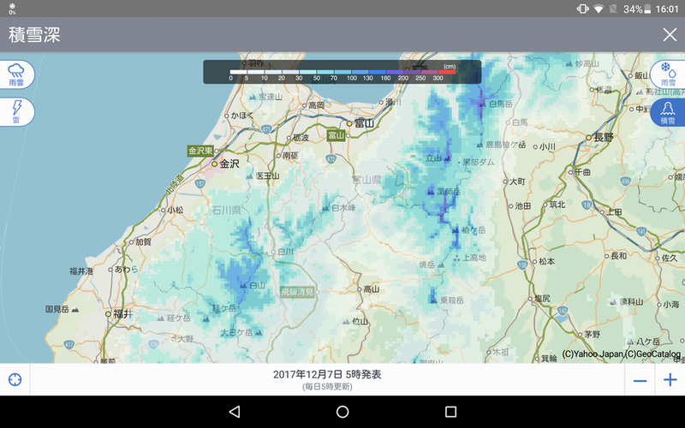Zoom out with the minus button
This screenshot has width=685, height=428.
point(640,380)
